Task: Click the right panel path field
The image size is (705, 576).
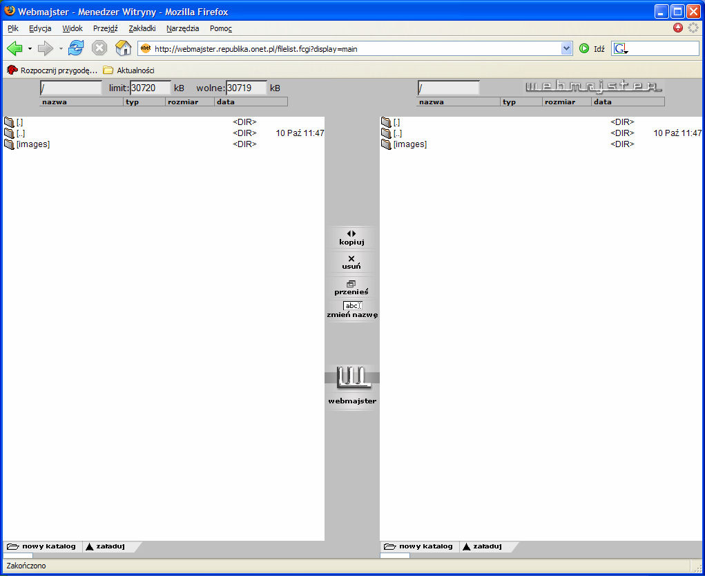Action: click(x=448, y=88)
